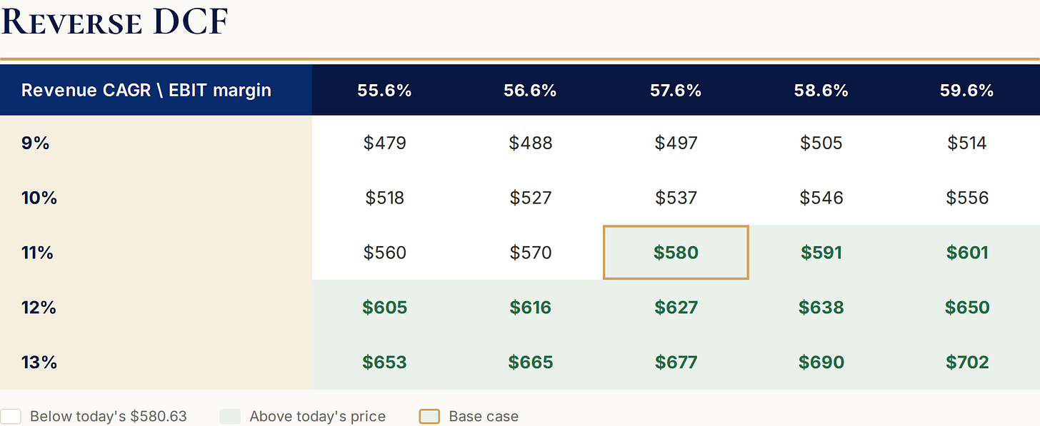Viewport: 1040px width, 426px height.
Task: Select the 11% revenue CAGR row label
Action: [38, 253]
